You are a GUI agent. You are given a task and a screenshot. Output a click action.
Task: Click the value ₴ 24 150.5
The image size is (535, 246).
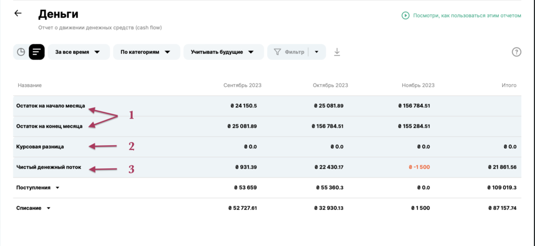(243, 106)
